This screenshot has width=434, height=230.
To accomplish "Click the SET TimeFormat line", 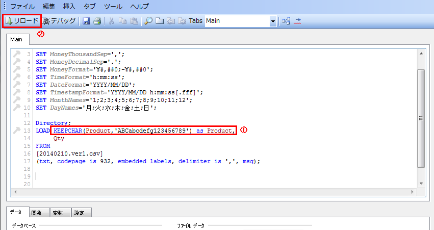I will tap(80, 77).
